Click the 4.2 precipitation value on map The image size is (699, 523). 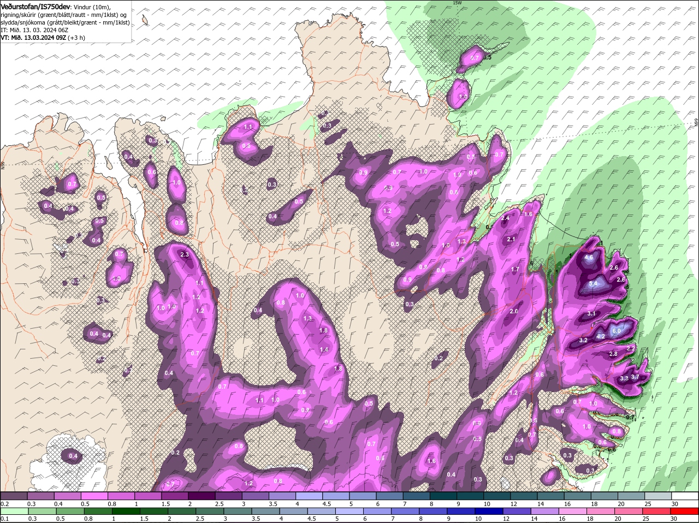600,336
